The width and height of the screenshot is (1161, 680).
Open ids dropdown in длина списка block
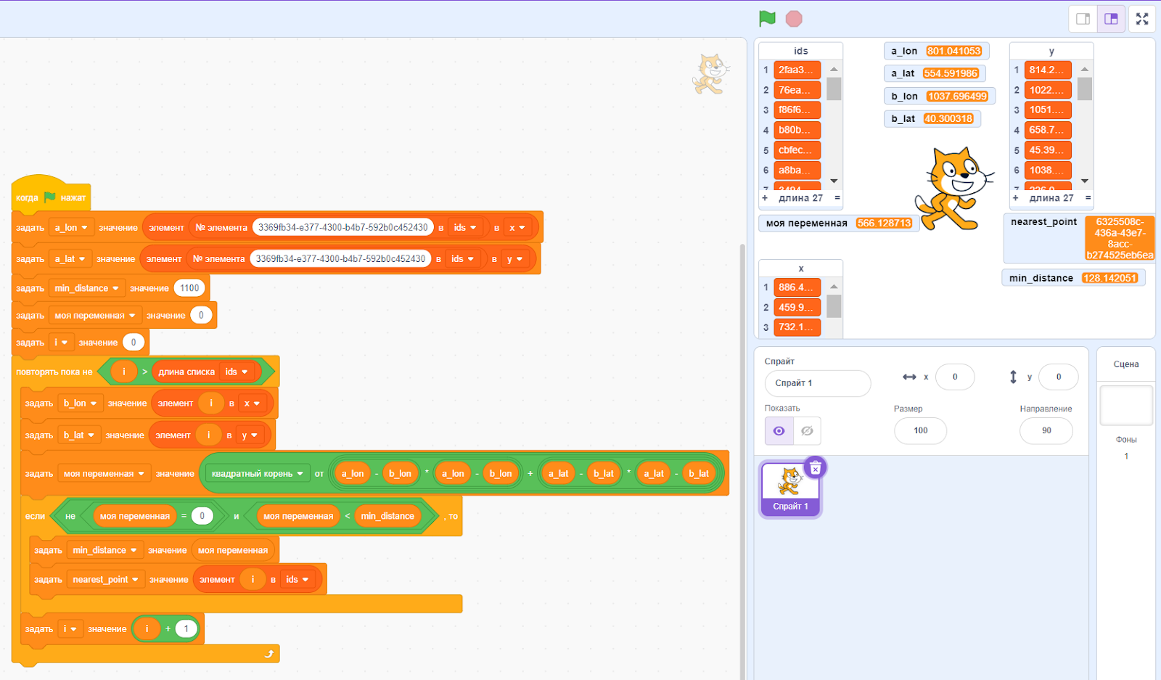pyautogui.click(x=237, y=372)
